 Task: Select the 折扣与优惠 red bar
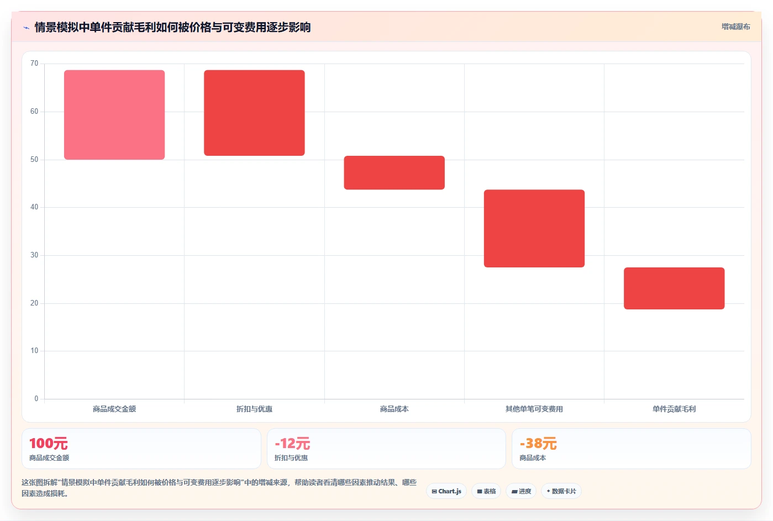(x=254, y=113)
